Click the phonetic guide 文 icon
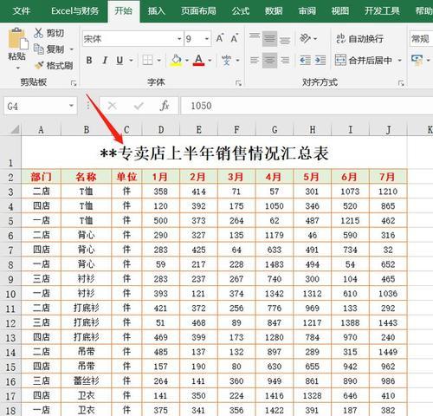 pos(226,61)
